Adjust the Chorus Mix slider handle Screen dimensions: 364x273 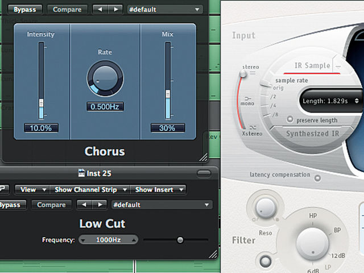click(168, 94)
